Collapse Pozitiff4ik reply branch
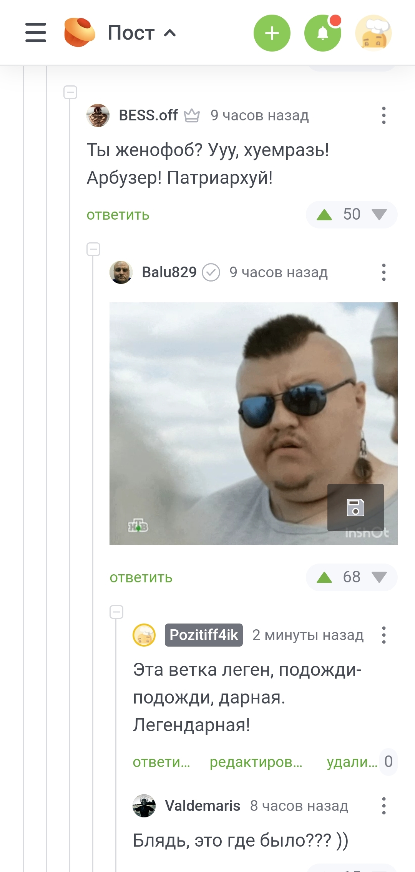This screenshot has width=415, height=872. tap(116, 612)
